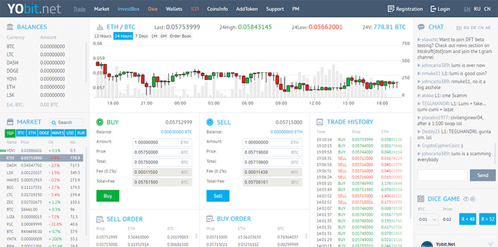Click the Chat speech bubble icon
Screen dimensions: 498x247
tap(421, 27)
